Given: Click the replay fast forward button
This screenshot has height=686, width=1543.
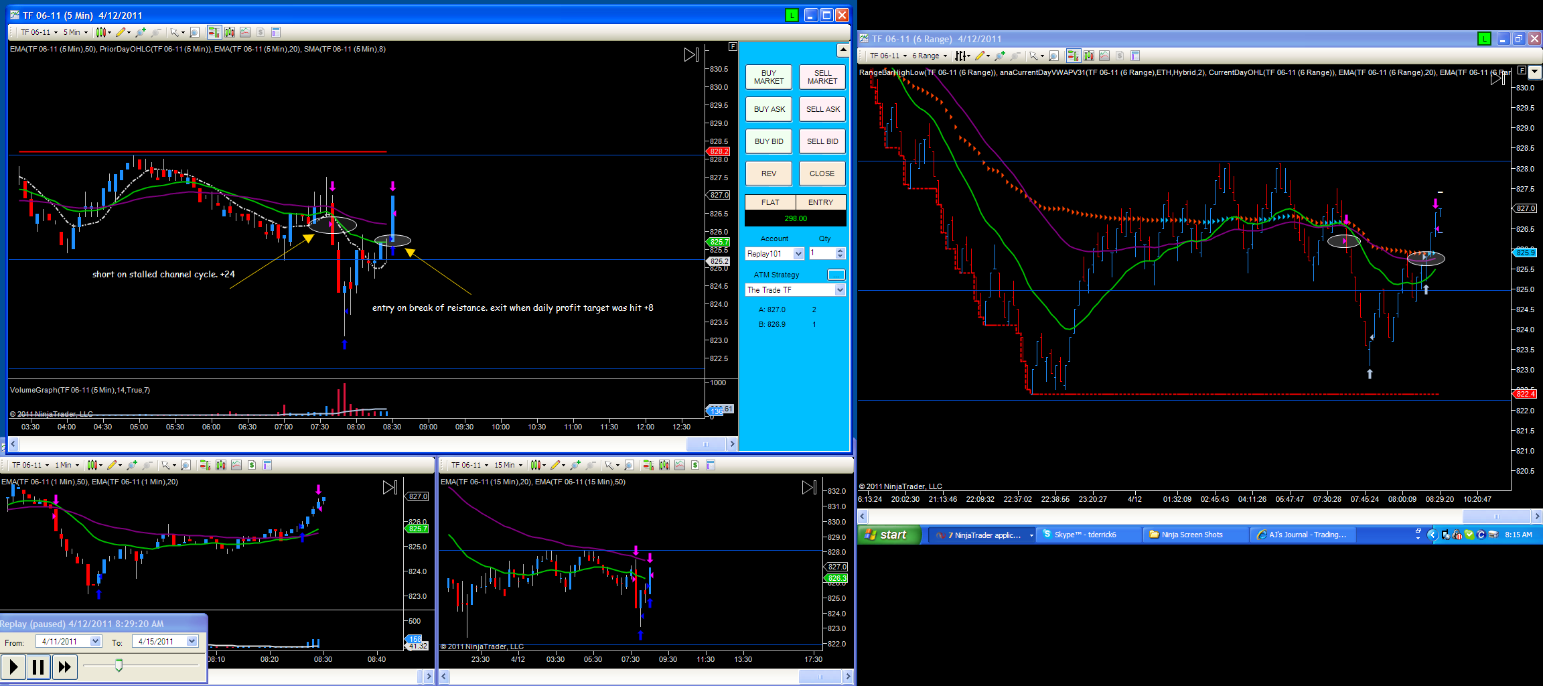Looking at the screenshot, I should (64, 667).
